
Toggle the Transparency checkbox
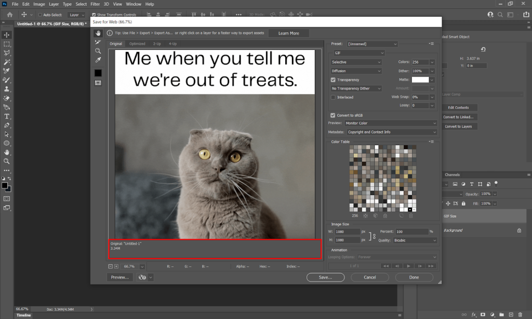(333, 80)
